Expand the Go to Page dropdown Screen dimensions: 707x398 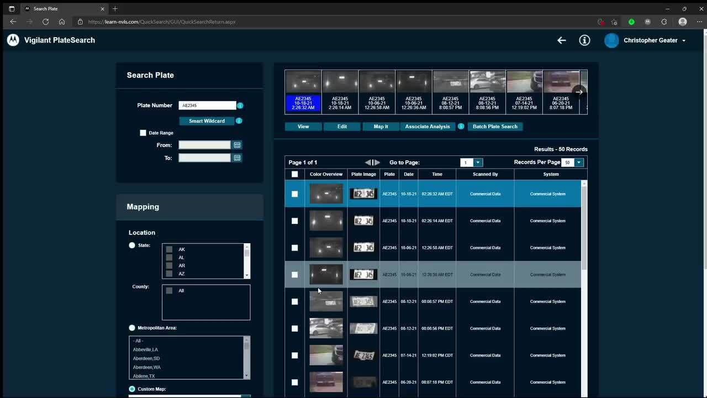pyautogui.click(x=478, y=163)
